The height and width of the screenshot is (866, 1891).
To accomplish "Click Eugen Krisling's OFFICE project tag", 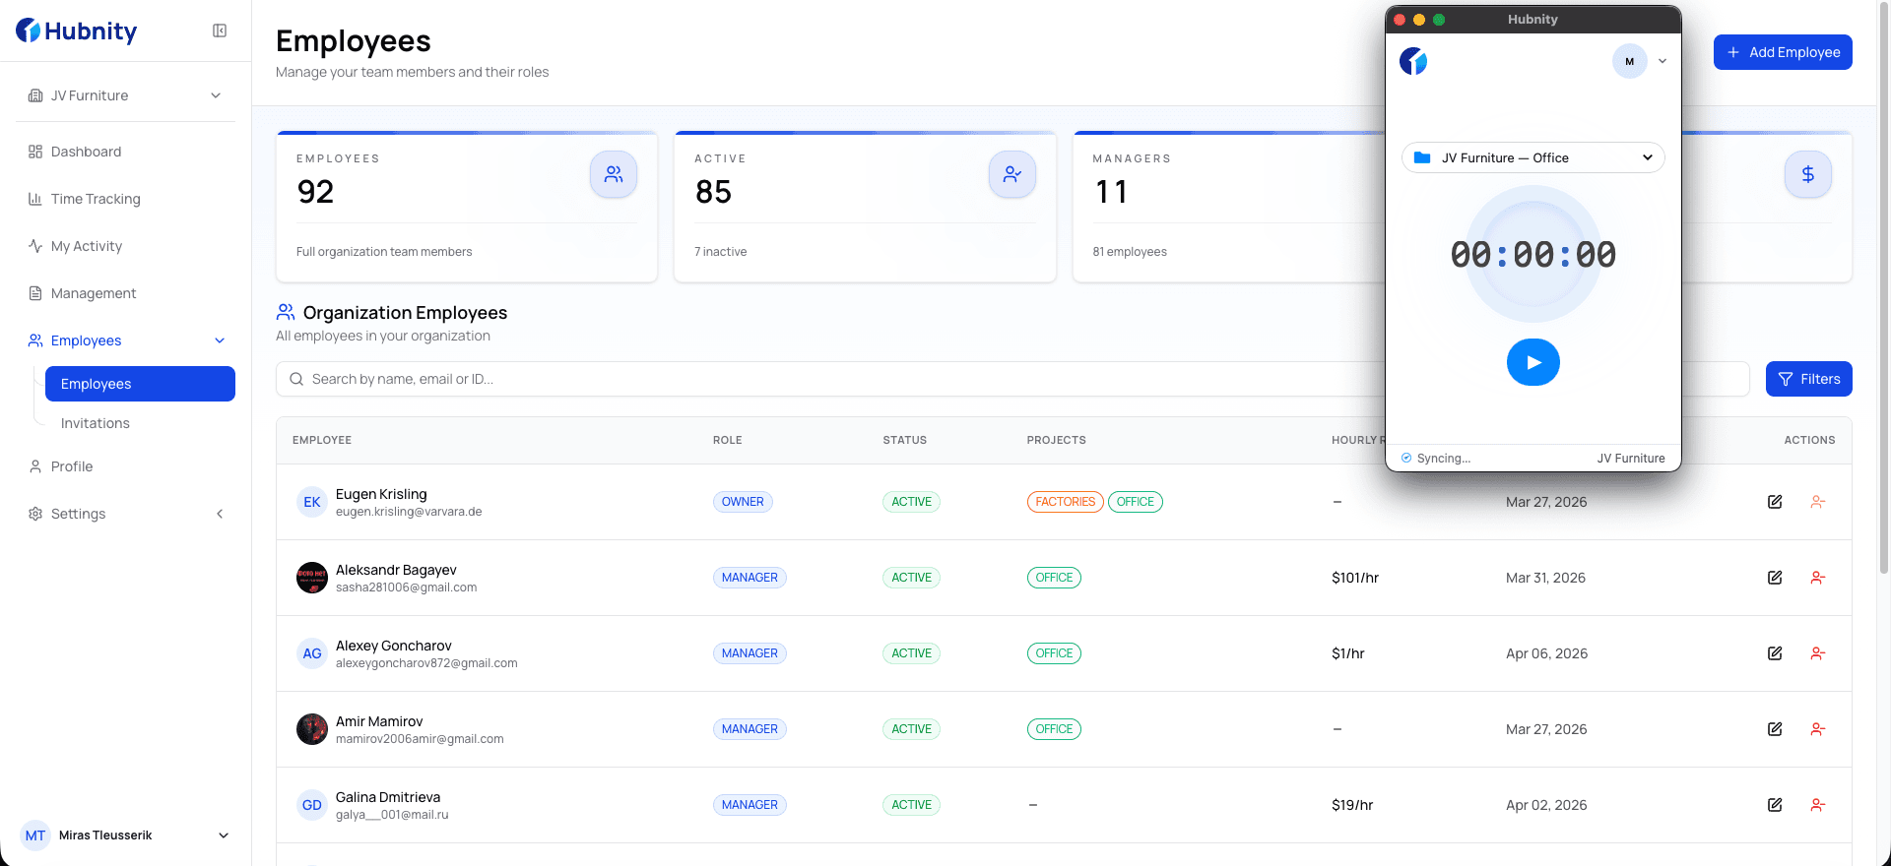I will point(1136,502).
